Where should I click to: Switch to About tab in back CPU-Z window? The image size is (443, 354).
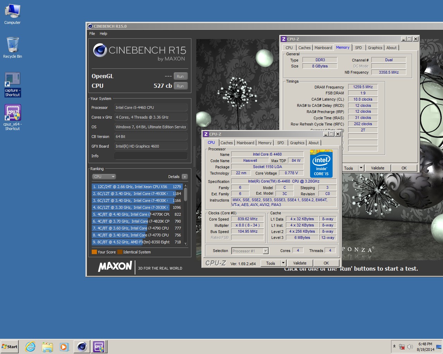(x=391, y=48)
